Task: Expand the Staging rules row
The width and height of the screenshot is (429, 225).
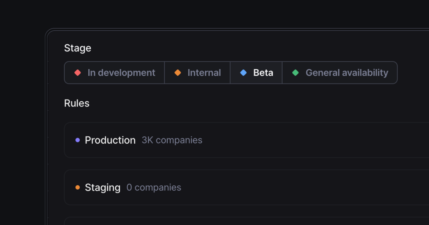Action: [x=286, y=187]
